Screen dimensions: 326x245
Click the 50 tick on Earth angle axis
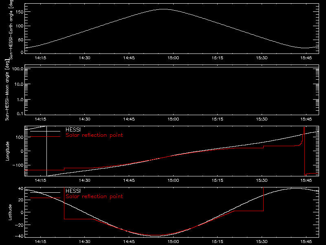(x=21, y=40)
